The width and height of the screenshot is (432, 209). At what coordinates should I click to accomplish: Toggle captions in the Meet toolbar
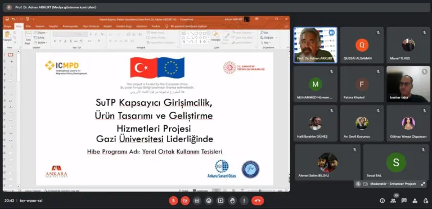[197, 201]
